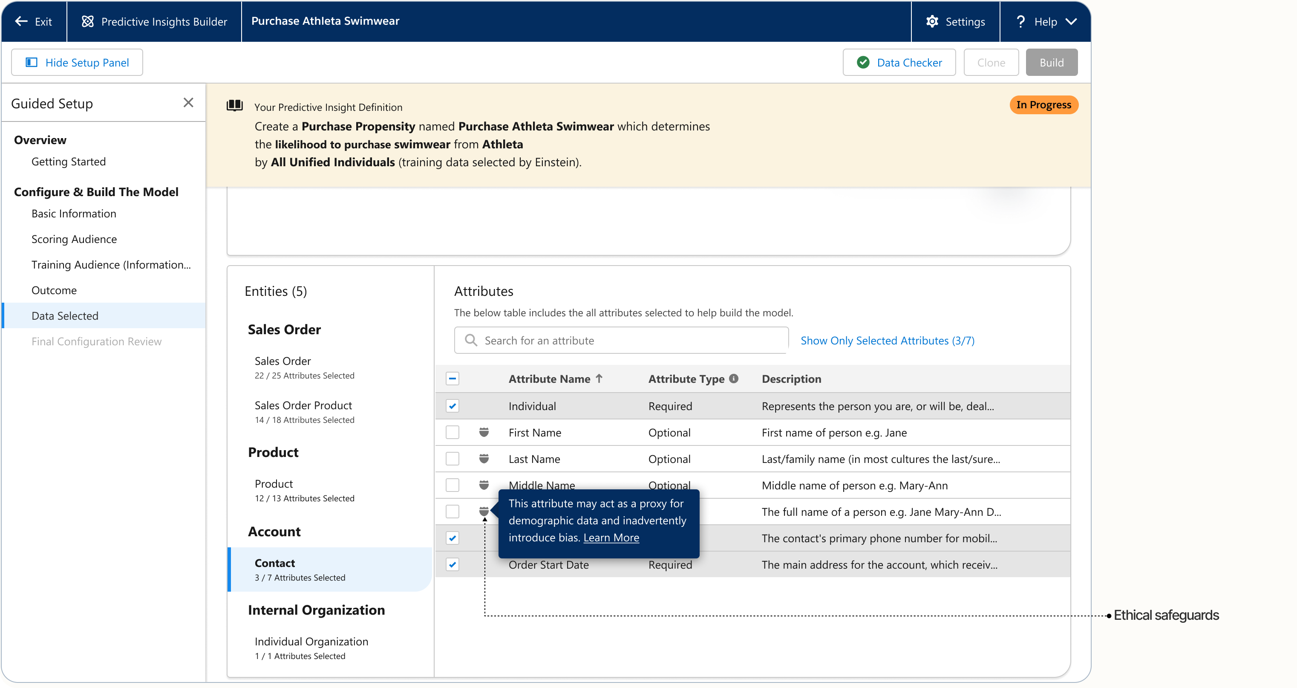1297x688 pixels.
Task: Click the Exit back arrow icon
Action: pyautogui.click(x=21, y=21)
